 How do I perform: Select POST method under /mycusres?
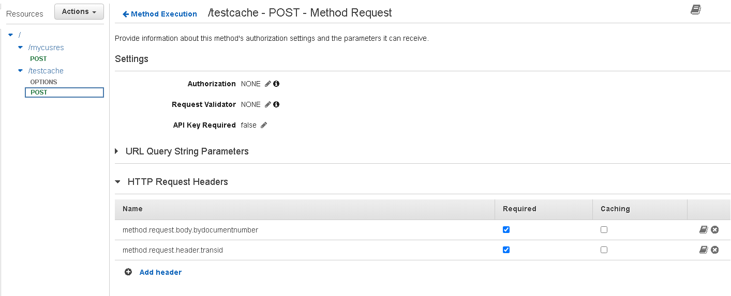[x=38, y=59]
